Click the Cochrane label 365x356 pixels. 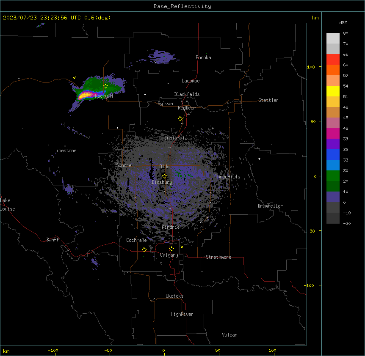pyautogui.click(x=136, y=240)
